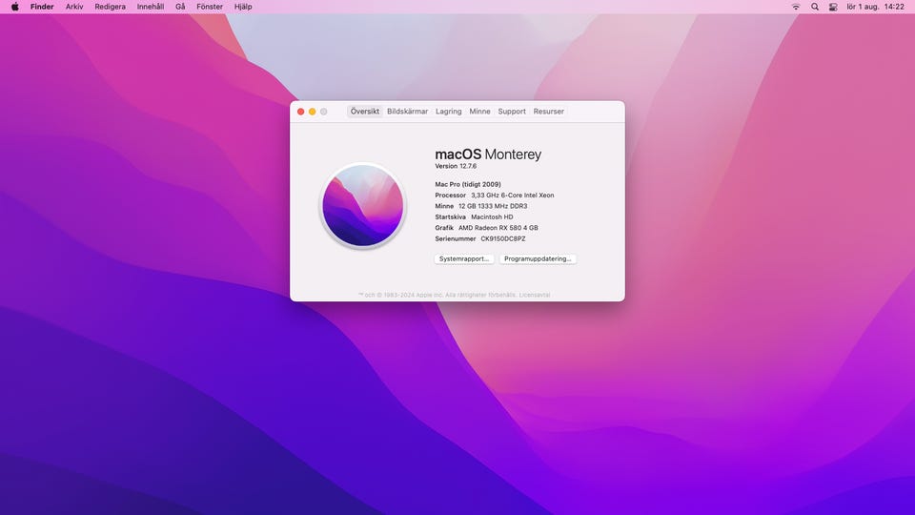The image size is (915, 515).
Task: Switch to the Support tab
Action: click(512, 111)
